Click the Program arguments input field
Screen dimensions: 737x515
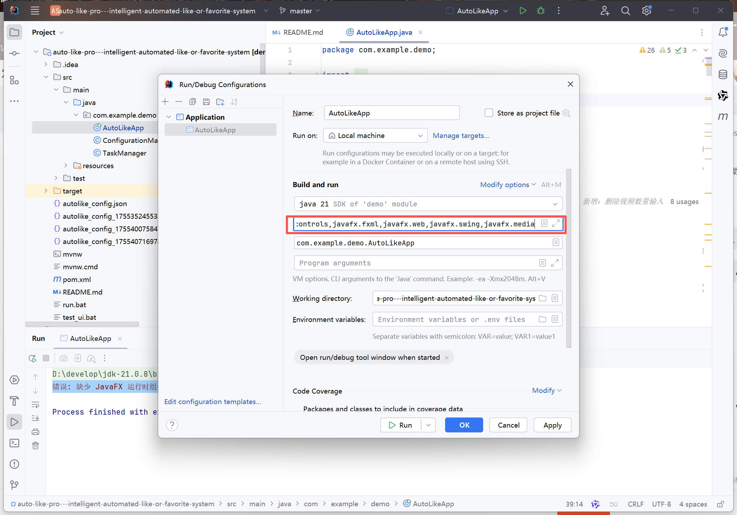pos(414,263)
